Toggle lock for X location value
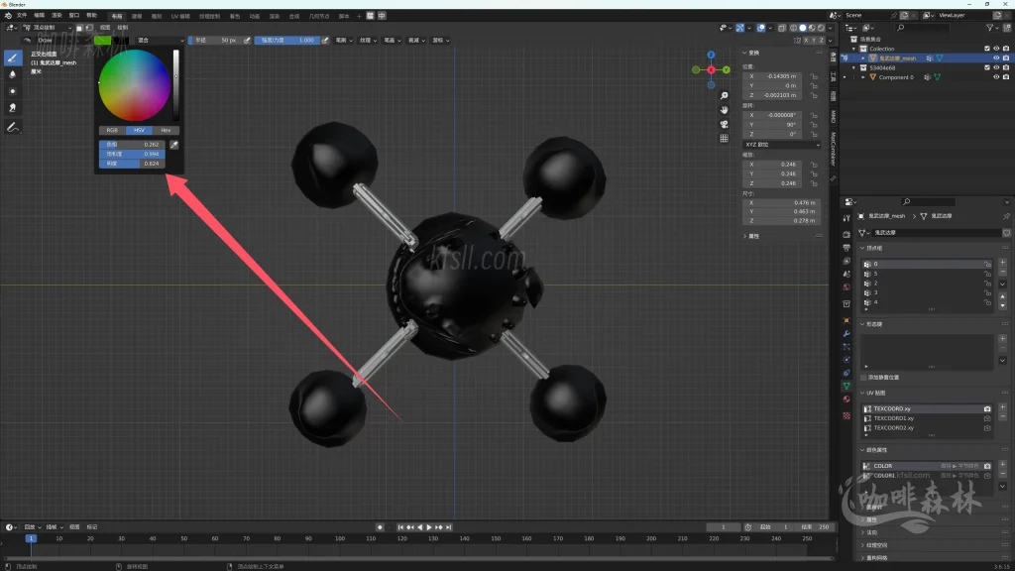1015x571 pixels. pyautogui.click(x=814, y=76)
